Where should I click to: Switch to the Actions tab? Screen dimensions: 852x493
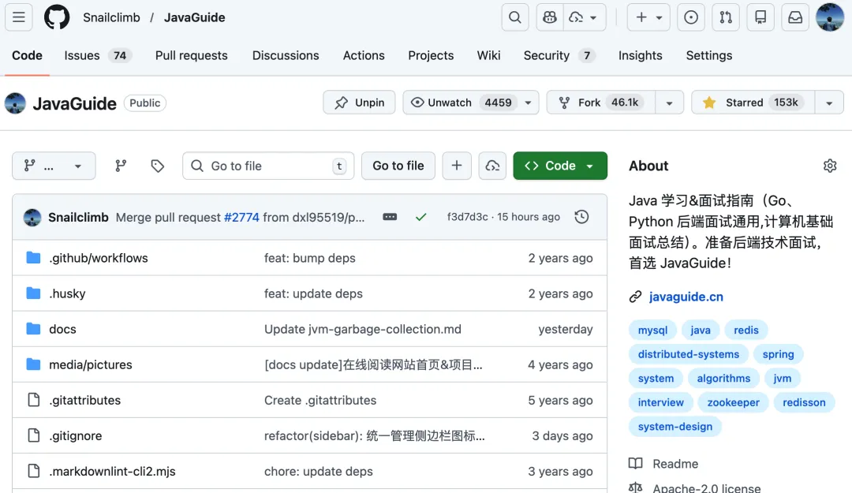[x=364, y=55]
